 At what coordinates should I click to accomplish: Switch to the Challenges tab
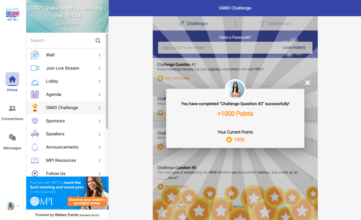(194, 23)
